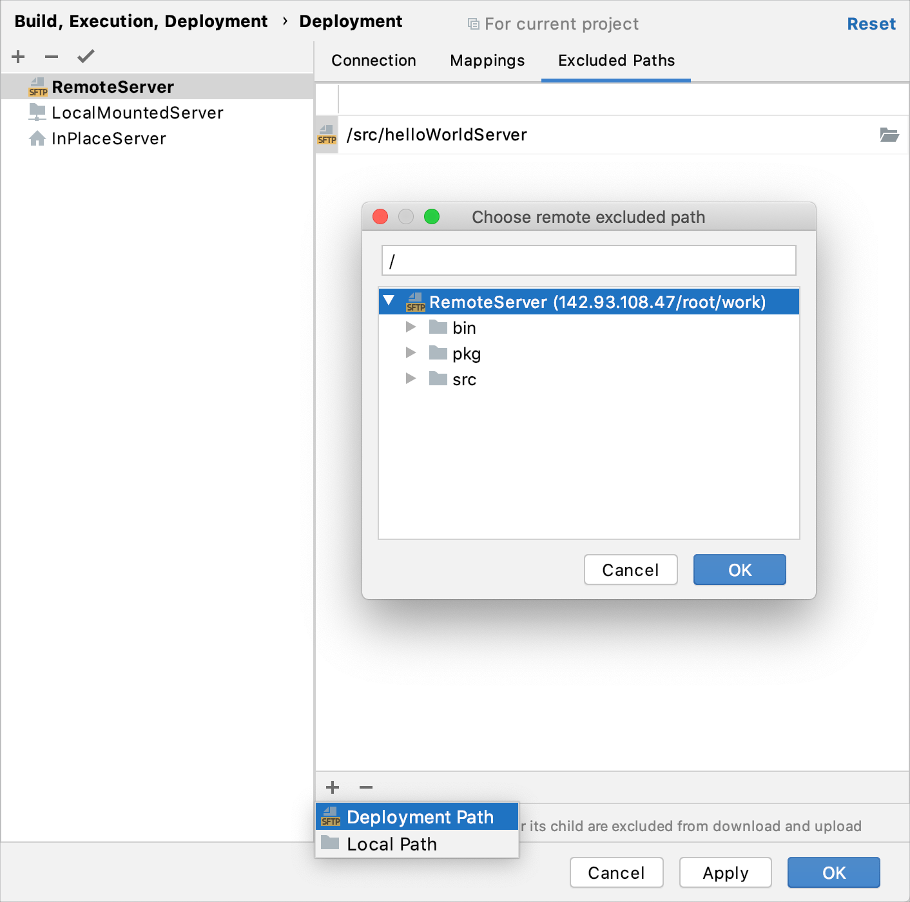Screen dimensions: 910x902
Task: Expand the src folder
Action: pos(411,378)
